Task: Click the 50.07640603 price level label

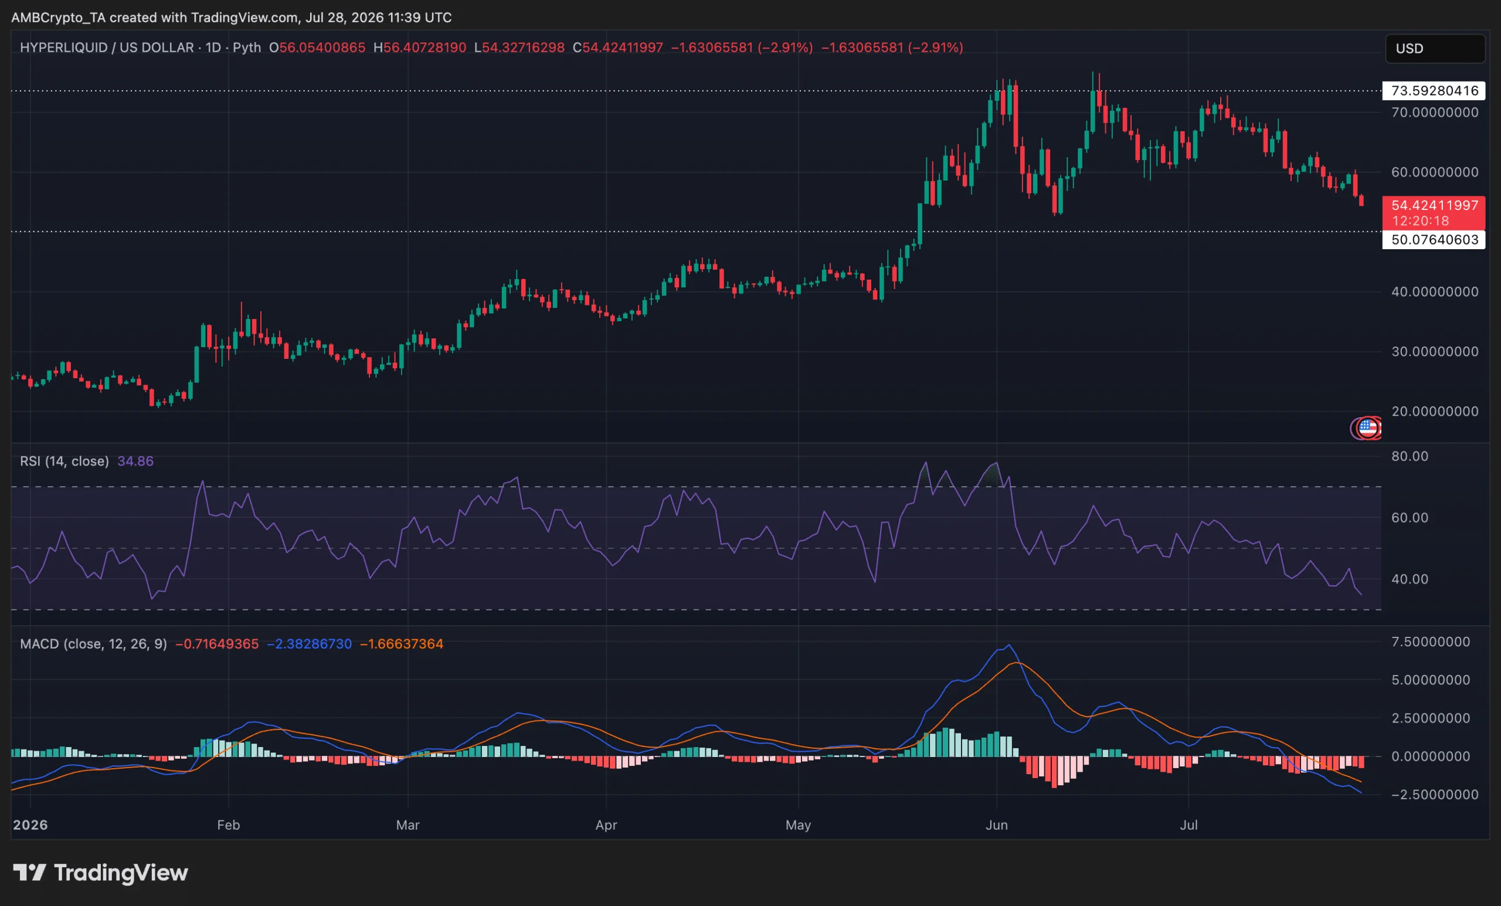Action: pyautogui.click(x=1434, y=239)
